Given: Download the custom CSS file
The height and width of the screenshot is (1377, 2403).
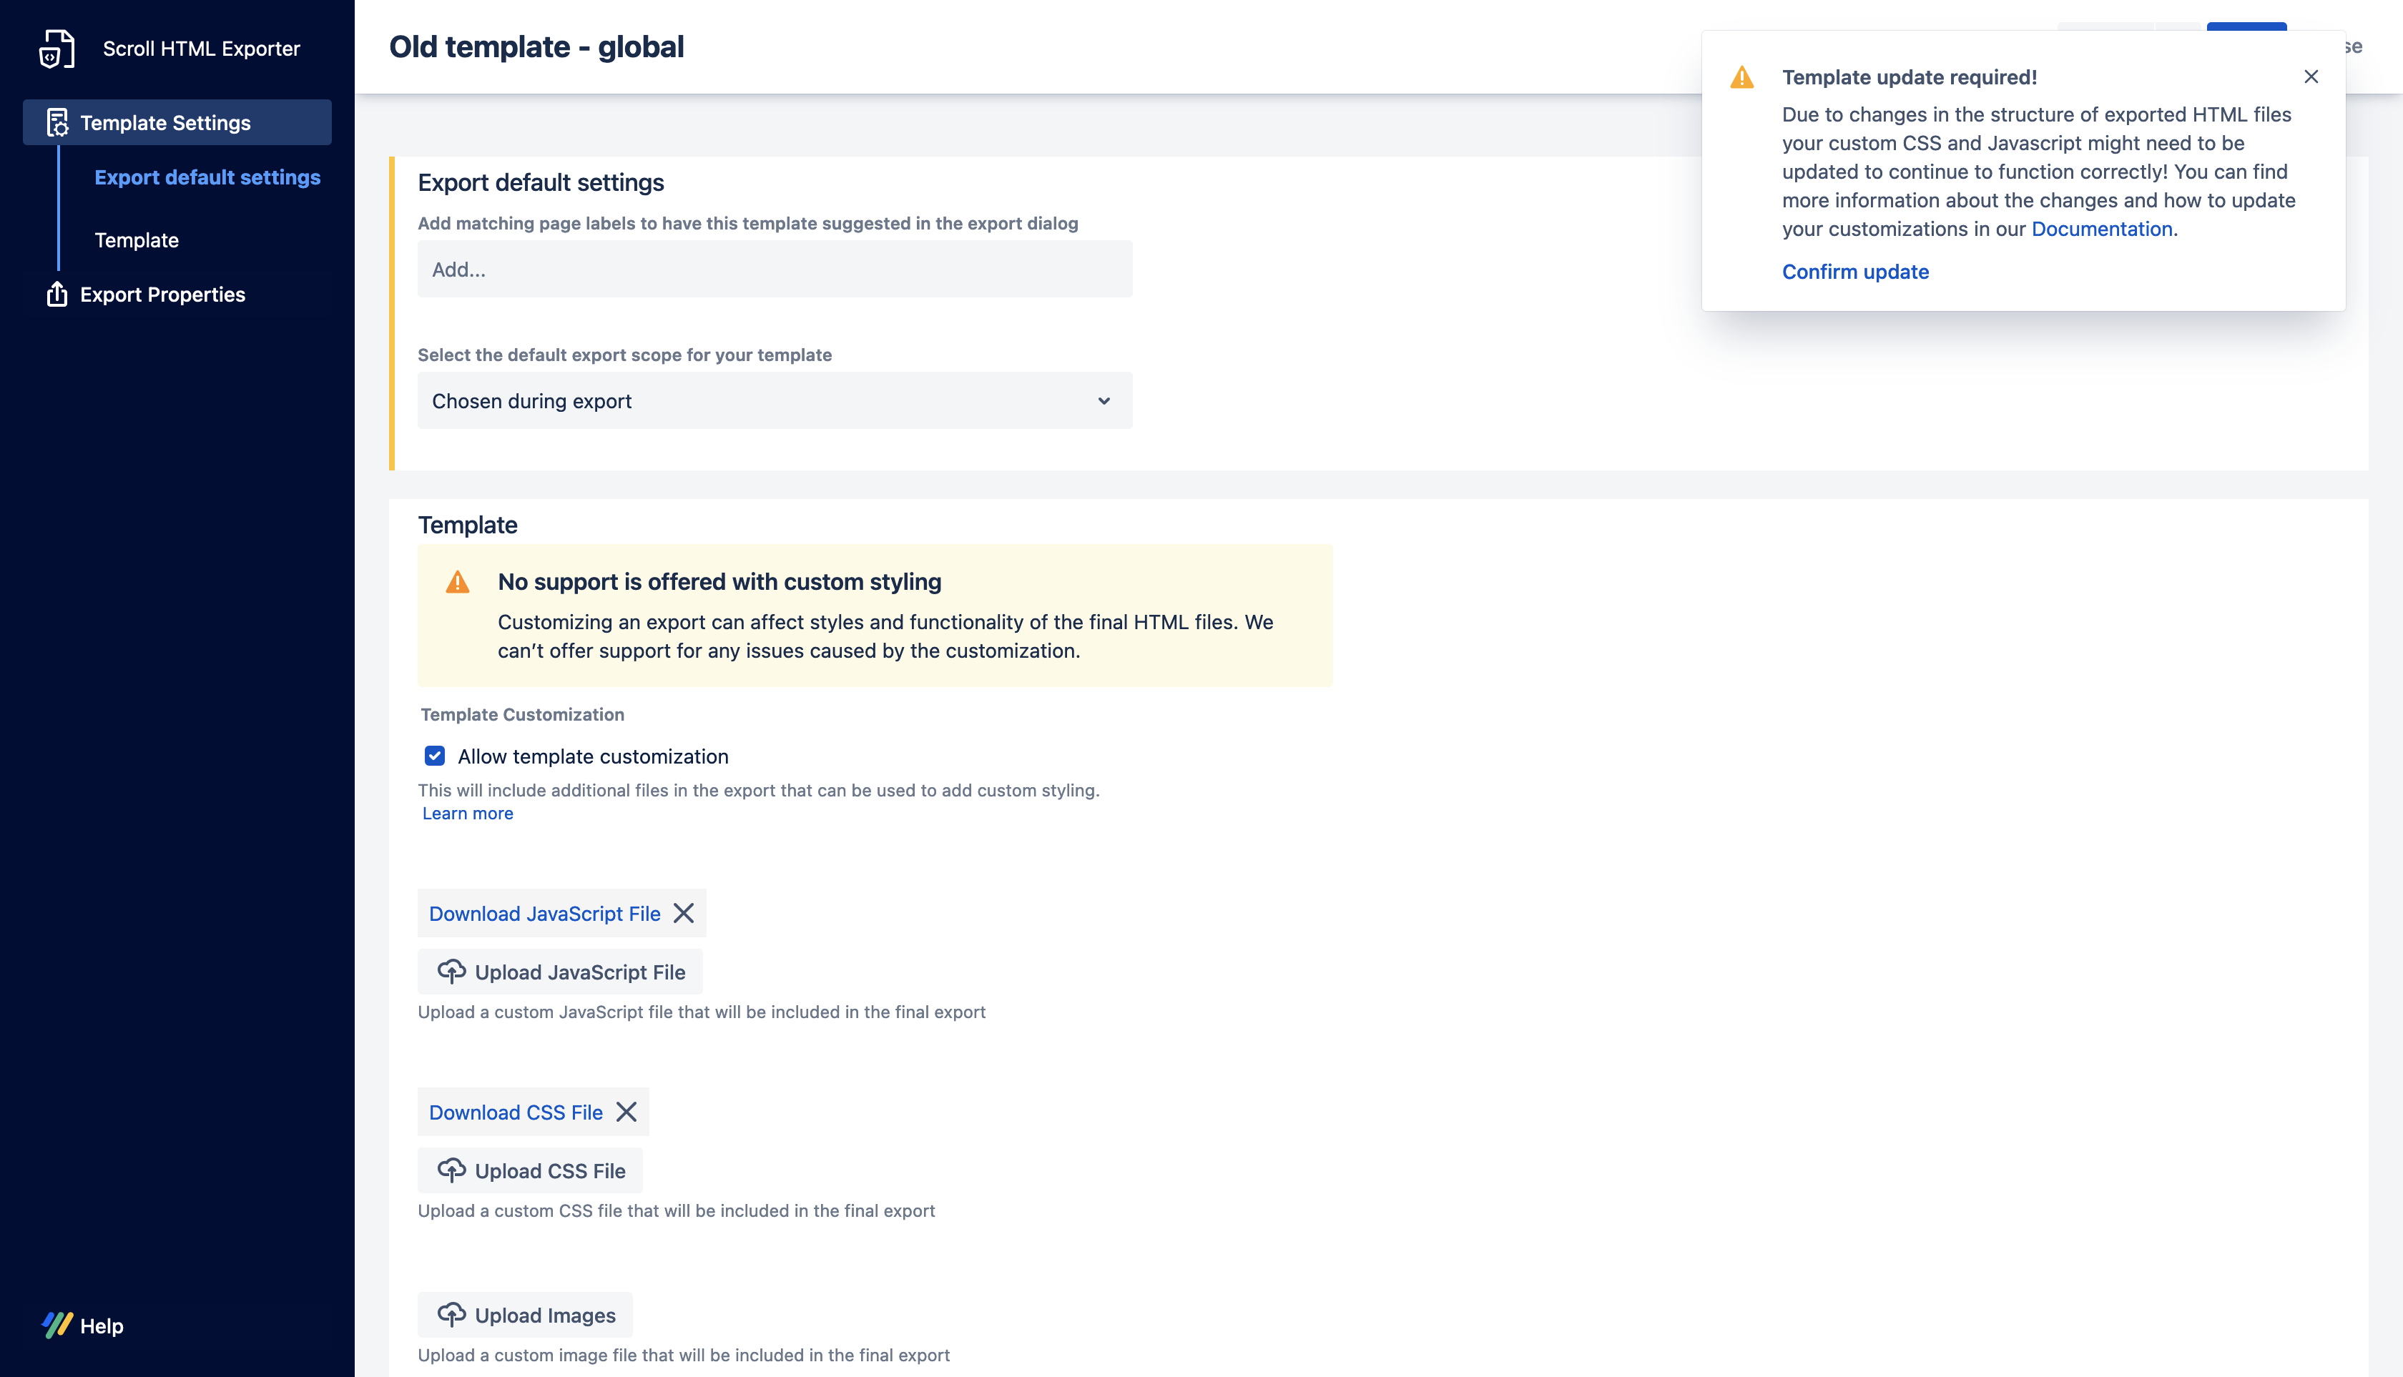Looking at the screenshot, I should (x=516, y=1112).
